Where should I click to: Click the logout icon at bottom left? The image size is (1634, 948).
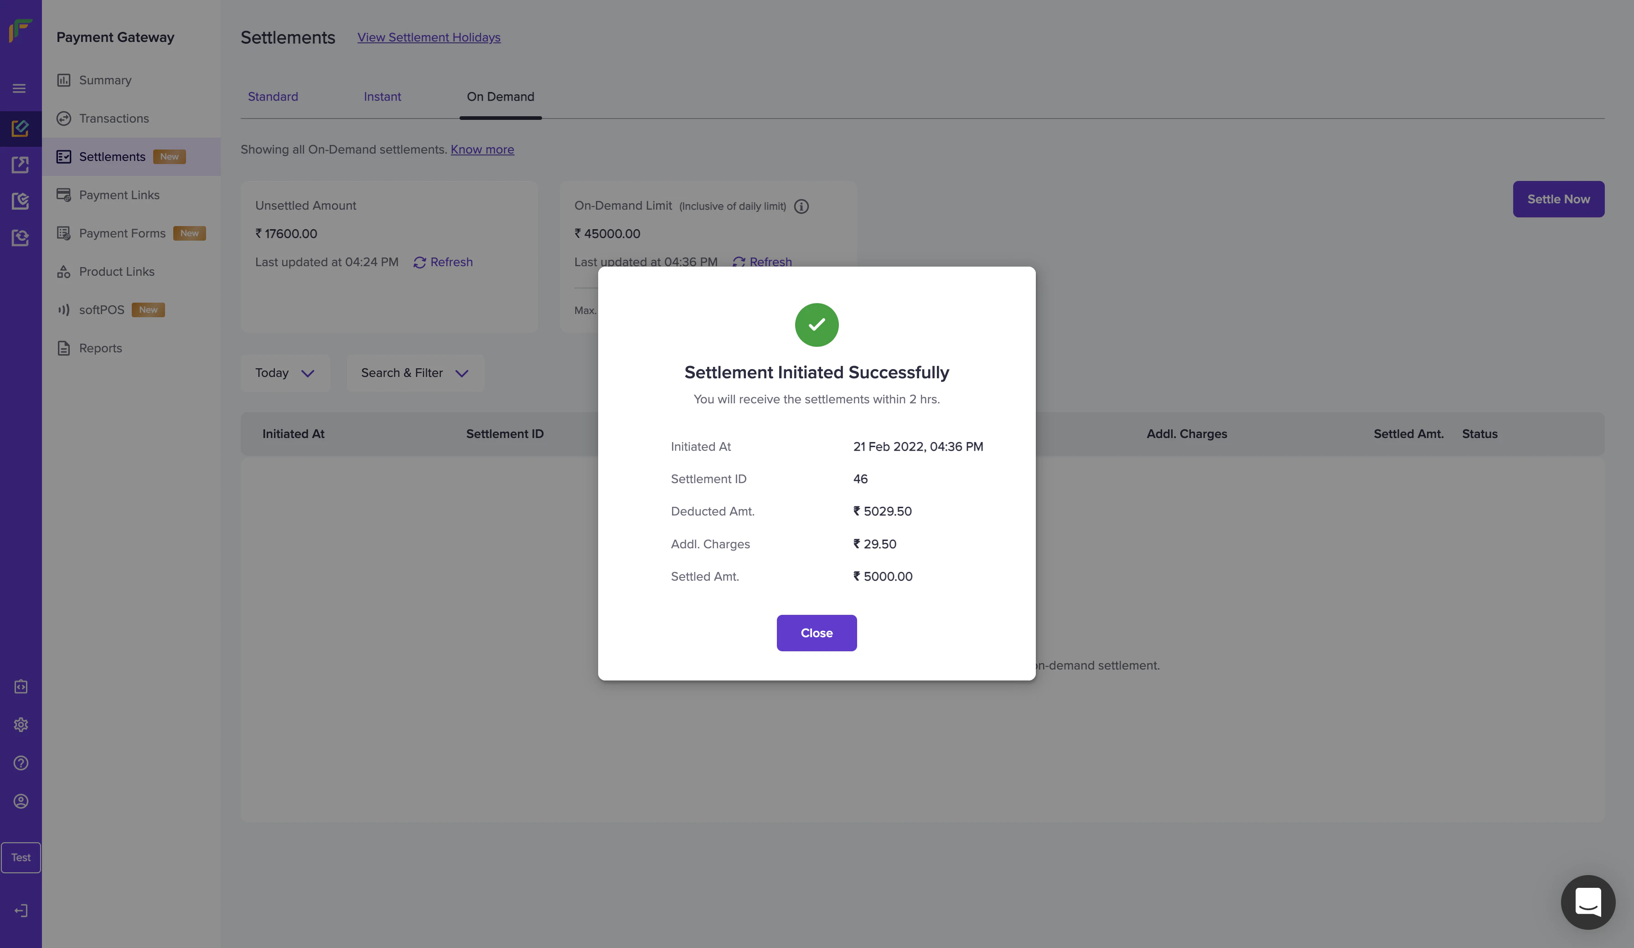point(21,910)
